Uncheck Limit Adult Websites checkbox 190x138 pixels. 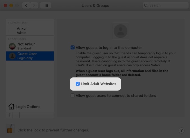(77, 84)
